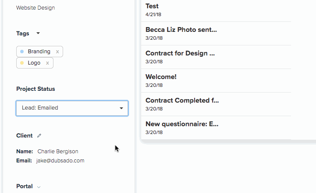316x193 pixels.
Task: Open Project Status Lead: Emailed dropdown
Action: (x=72, y=108)
